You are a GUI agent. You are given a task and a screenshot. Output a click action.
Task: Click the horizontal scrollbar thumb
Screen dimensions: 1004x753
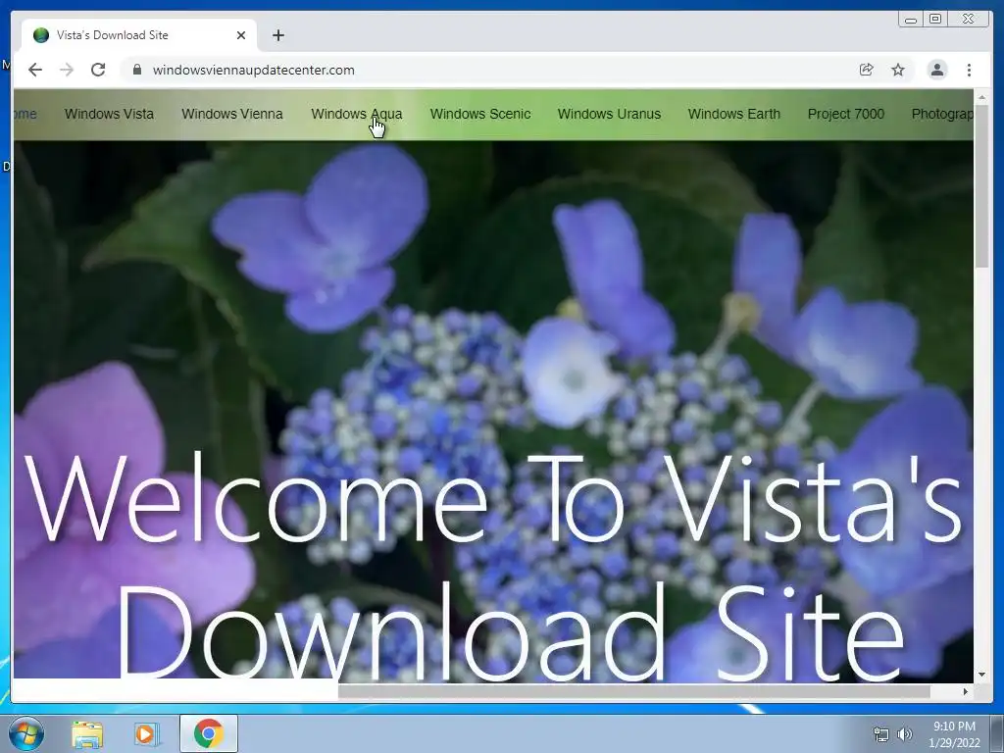click(634, 691)
